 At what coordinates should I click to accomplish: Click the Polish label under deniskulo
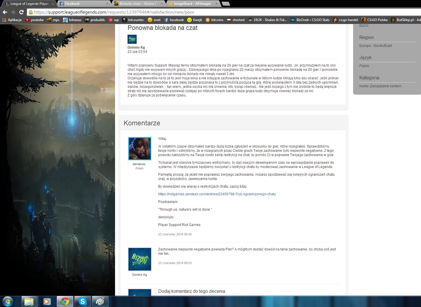pos(139,169)
